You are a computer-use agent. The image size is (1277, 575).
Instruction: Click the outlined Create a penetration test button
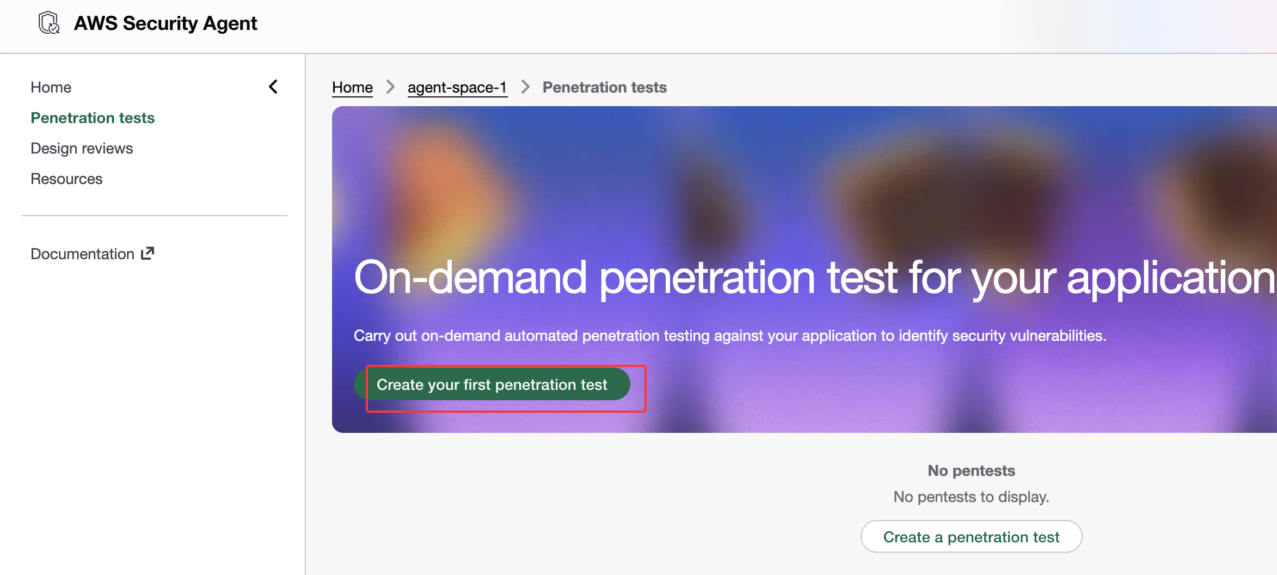pos(971,536)
